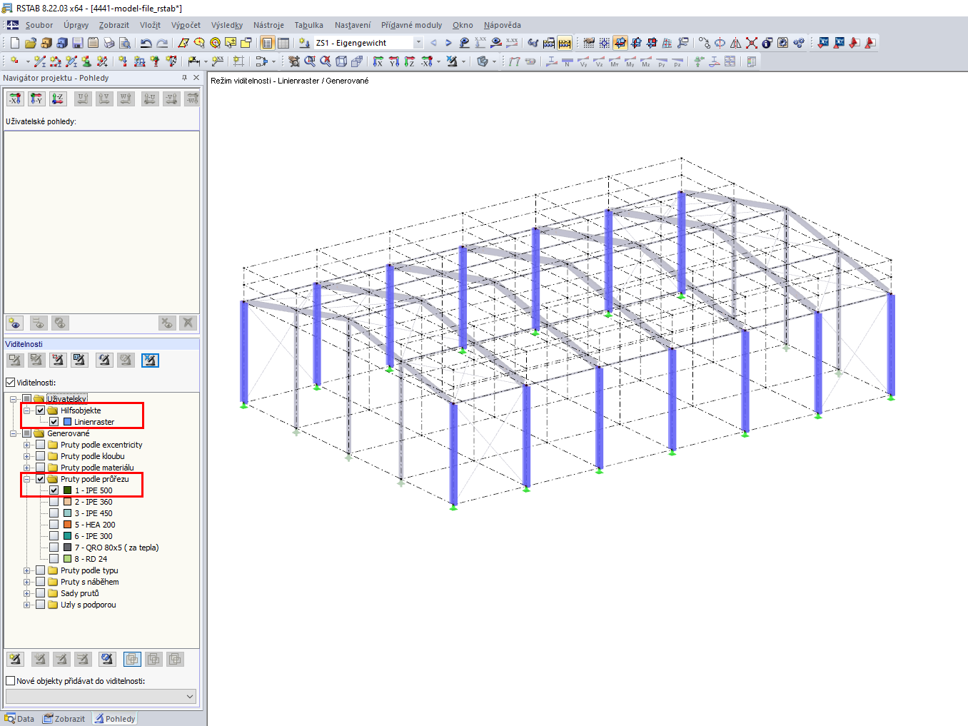The image size is (968, 726).
Task: Save the model with the floppy disk icon
Action: [x=77, y=43]
